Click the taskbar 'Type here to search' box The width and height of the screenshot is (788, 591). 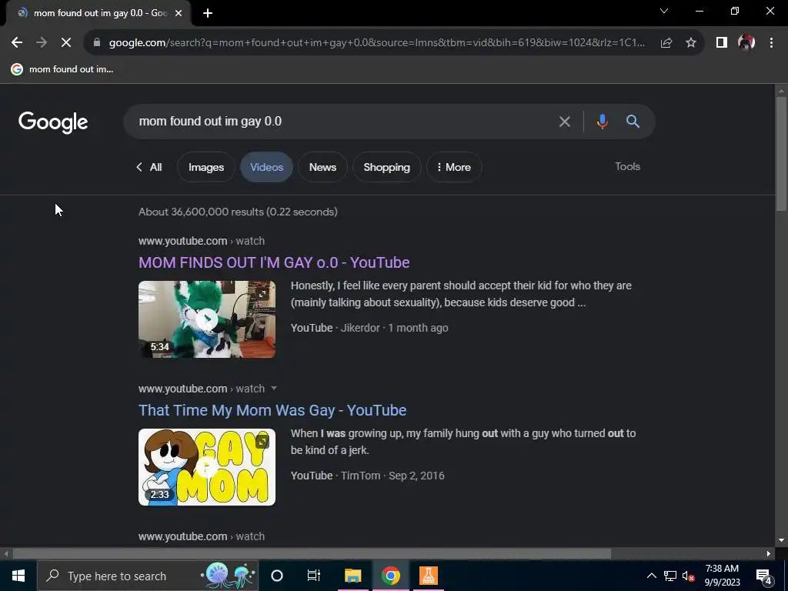click(x=148, y=576)
